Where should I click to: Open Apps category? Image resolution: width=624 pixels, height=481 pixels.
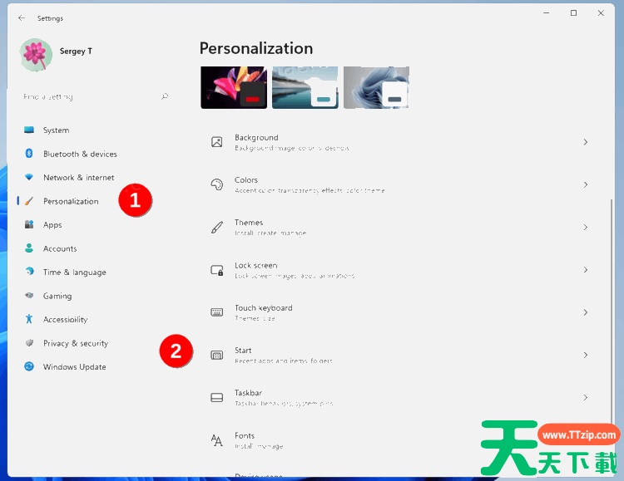94,224
